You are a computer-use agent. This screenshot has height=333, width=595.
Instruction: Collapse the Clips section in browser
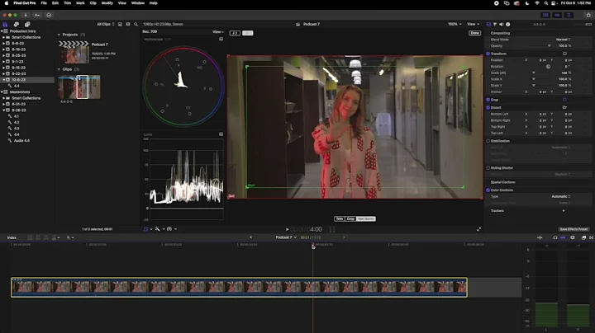coord(59,69)
